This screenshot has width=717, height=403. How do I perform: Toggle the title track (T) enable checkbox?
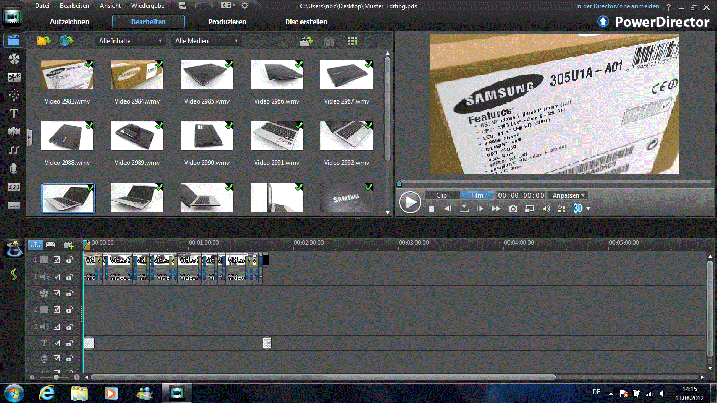[57, 343]
